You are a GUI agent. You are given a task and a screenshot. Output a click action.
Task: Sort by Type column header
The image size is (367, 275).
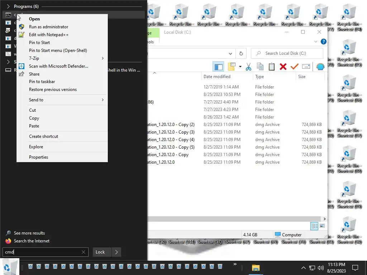point(274,77)
